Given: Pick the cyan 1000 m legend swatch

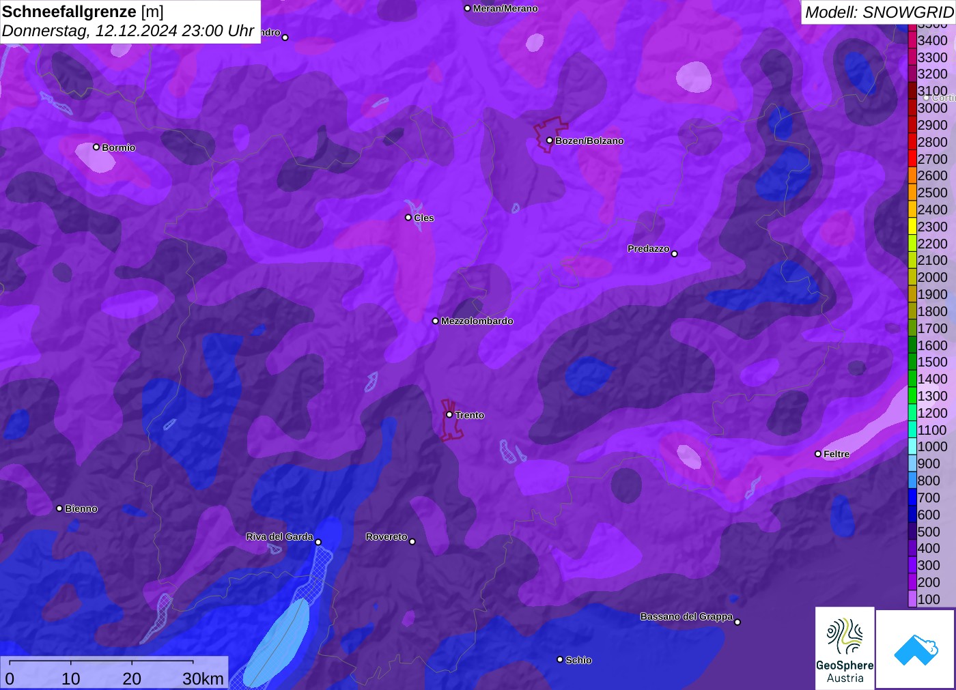Looking at the screenshot, I should coord(912,446).
